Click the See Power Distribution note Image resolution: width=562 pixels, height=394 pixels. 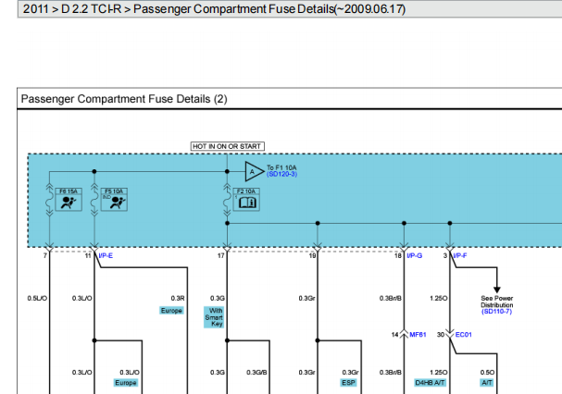point(497,302)
